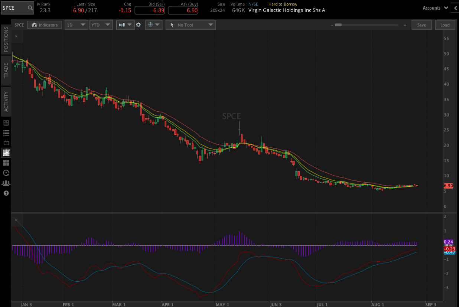Click the Save chart button
This screenshot has height=307, width=459.
[x=421, y=25]
